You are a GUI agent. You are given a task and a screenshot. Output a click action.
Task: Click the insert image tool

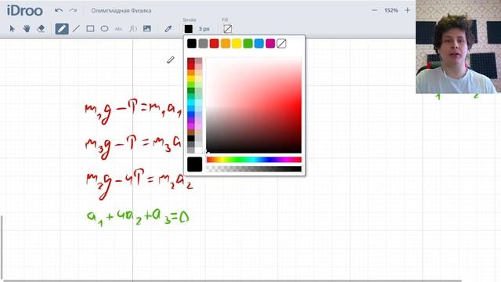pos(147,28)
